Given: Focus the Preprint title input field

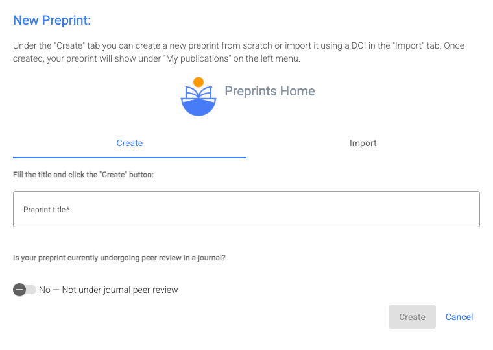Looking at the screenshot, I should click(x=246, y=209).
